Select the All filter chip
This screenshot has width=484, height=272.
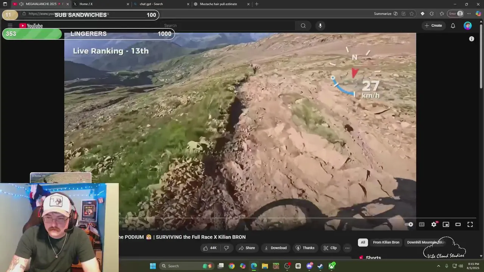pyautogui.click(x=363, y=242)
